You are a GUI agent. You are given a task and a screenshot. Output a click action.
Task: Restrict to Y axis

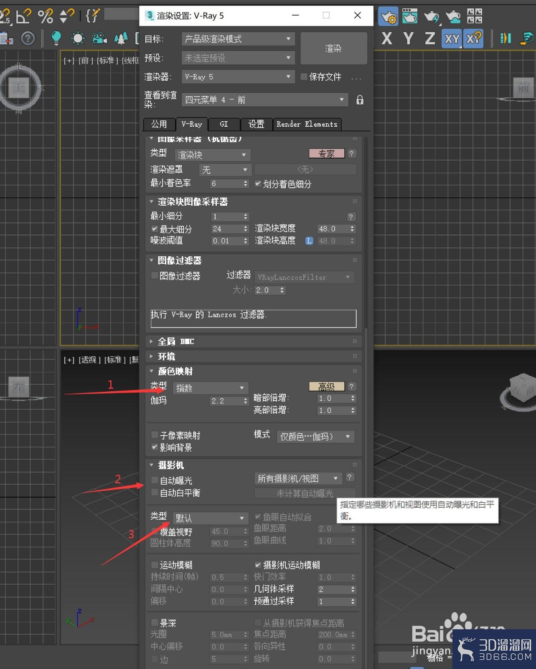pos(408,38)
